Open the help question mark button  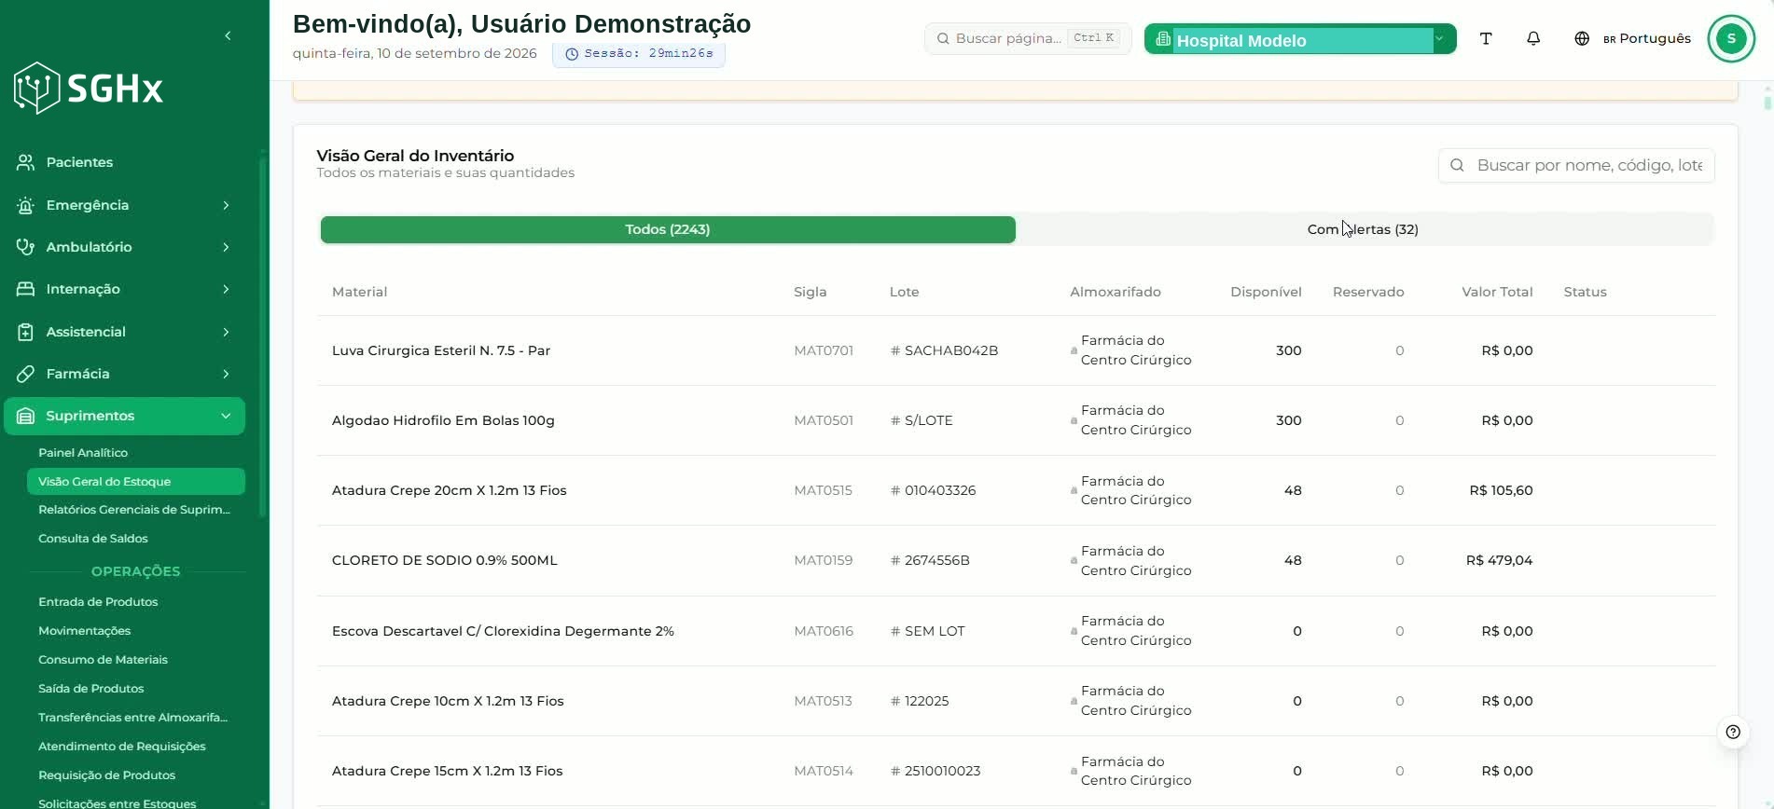[x=1733, y=732]
